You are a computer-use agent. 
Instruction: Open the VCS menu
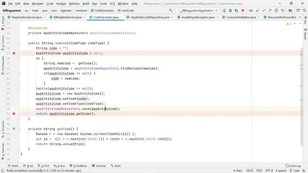tap(112, 4)
